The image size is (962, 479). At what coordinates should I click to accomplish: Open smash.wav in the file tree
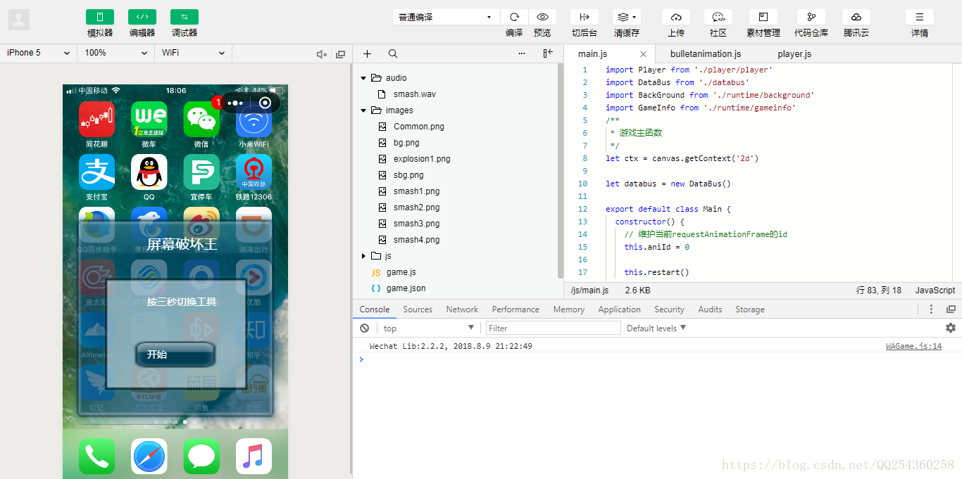(x=415, y=94)
